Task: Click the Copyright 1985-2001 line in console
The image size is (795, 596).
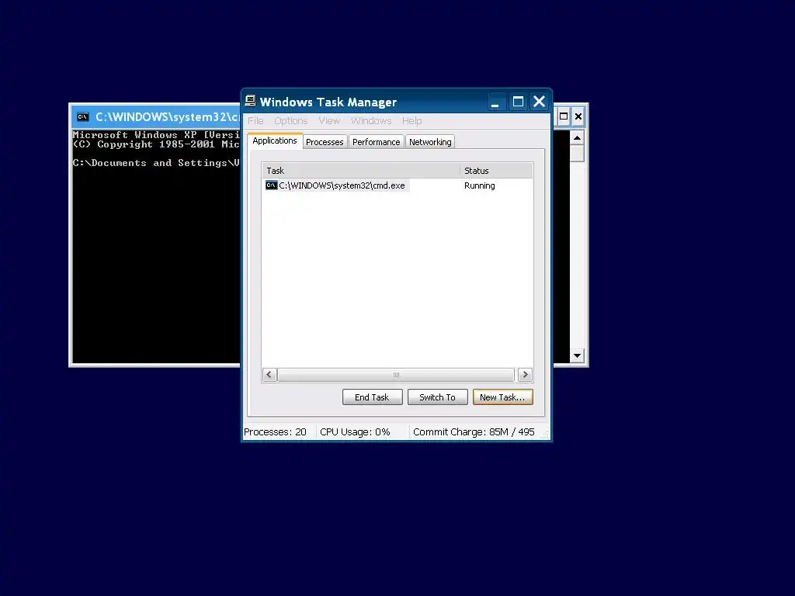Action: (x=156, y=144)
